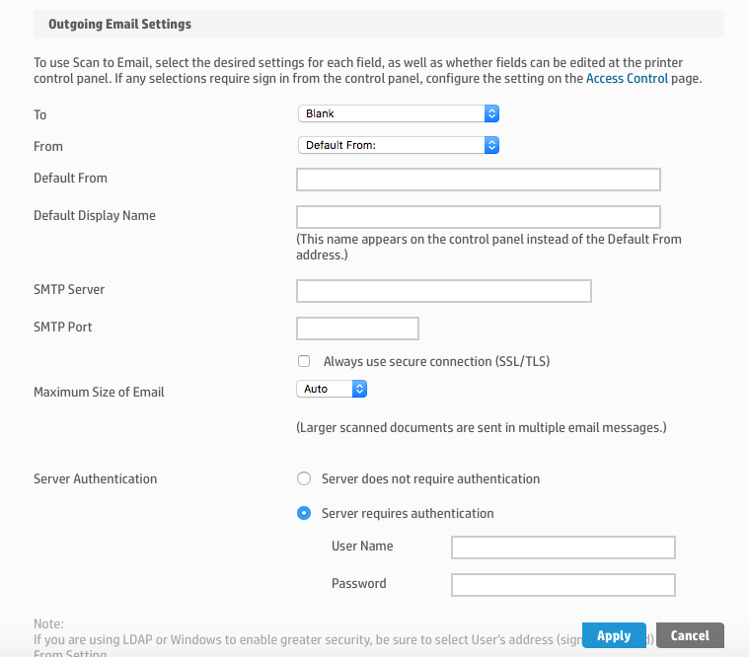The image size is (749, 657).
Task: Focus the SMTP Server input box
Action: pos(443,290)
